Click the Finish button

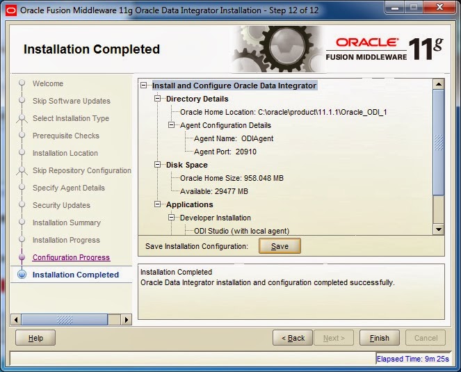pyautogui.click(x=379, y=338)
